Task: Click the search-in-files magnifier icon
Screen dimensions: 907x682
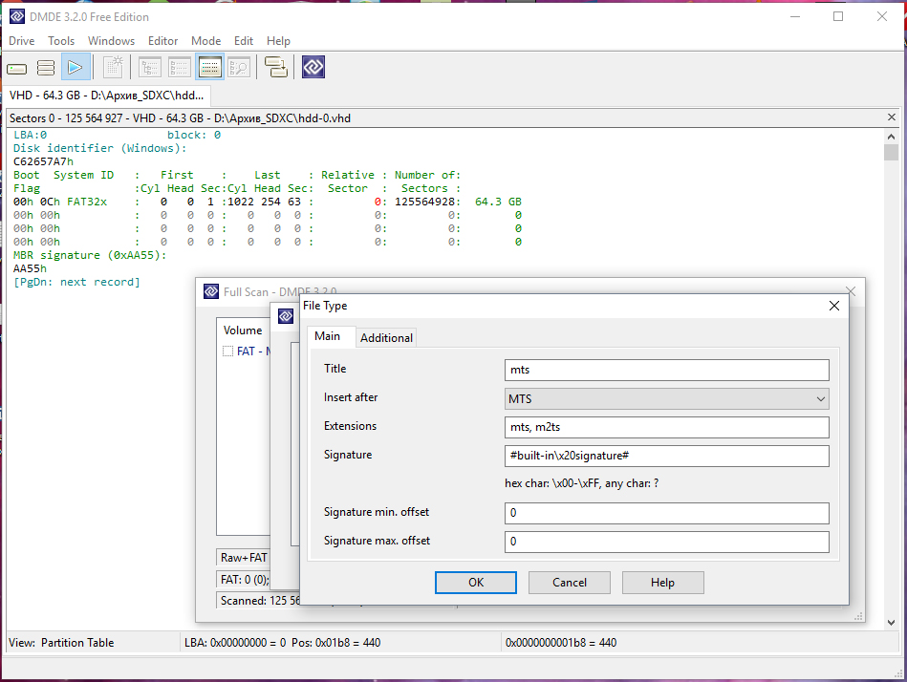Action: (x=239, y=68)
